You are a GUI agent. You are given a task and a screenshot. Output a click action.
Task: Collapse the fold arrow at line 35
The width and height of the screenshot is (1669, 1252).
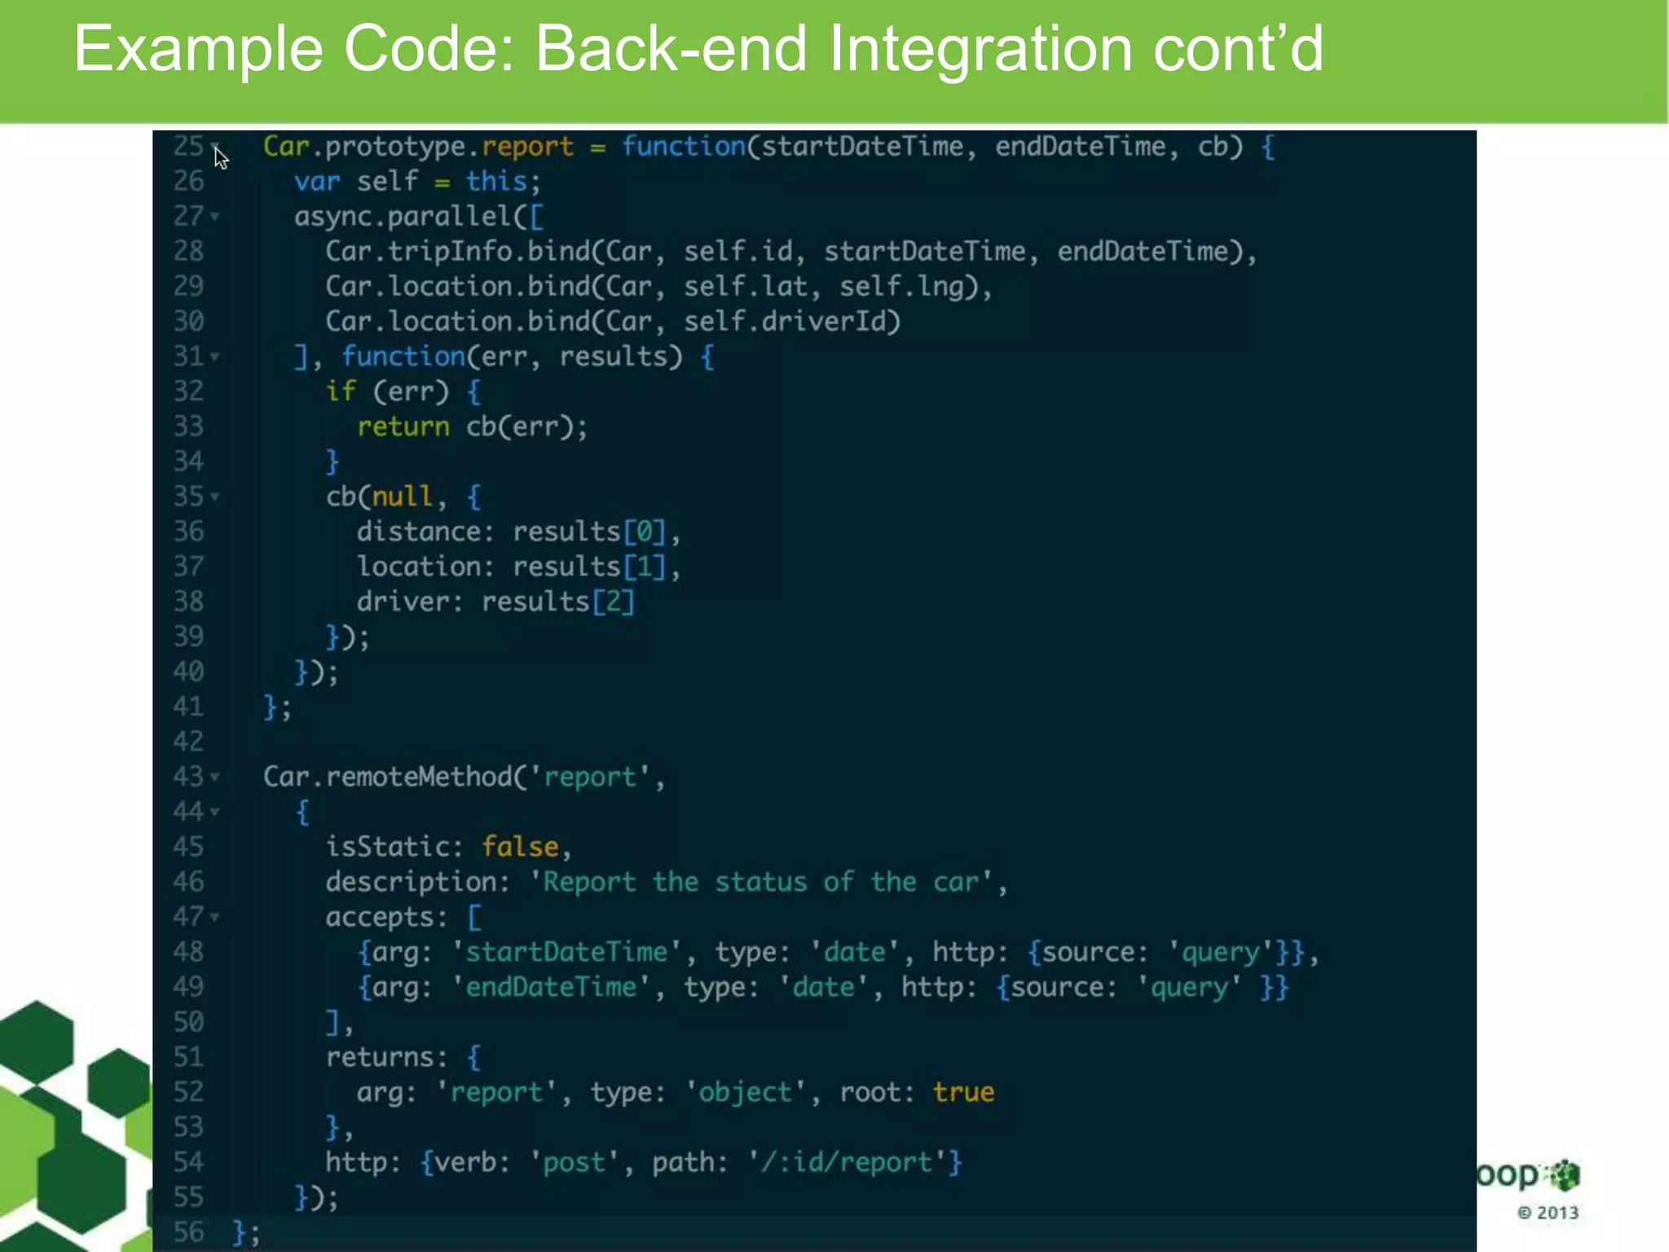(215, 496)
